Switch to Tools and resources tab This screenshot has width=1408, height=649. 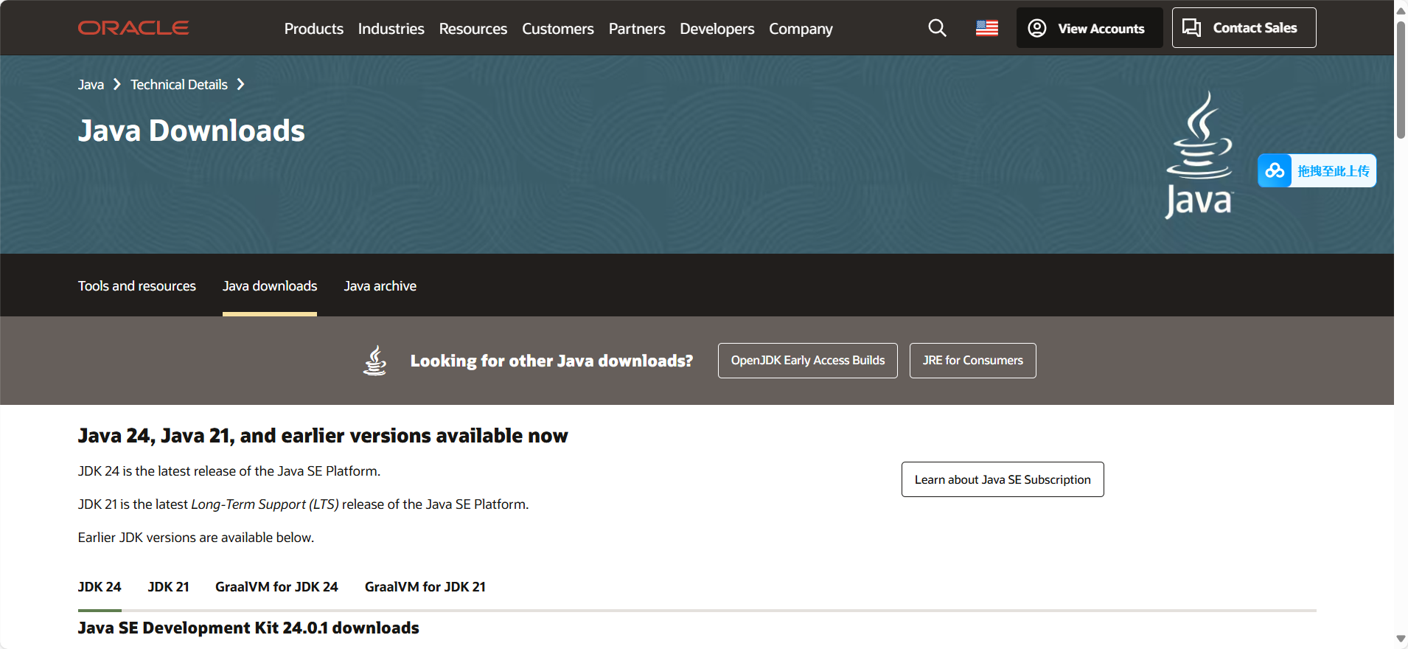137,286
